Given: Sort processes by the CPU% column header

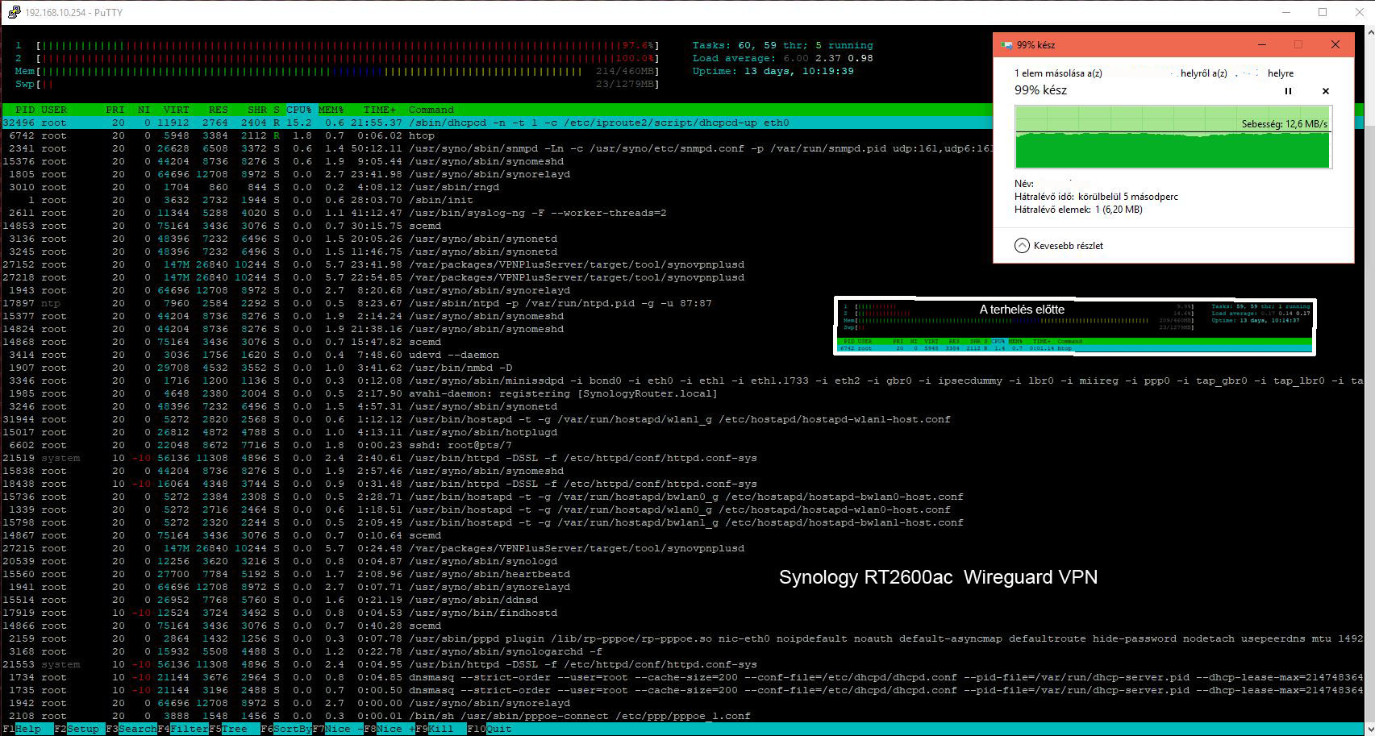Looking at the screenshot, I should (299, 110).
